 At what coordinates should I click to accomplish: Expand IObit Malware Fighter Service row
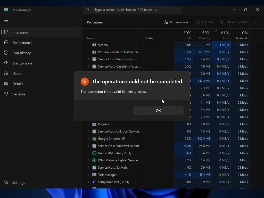tap(89, 160)
